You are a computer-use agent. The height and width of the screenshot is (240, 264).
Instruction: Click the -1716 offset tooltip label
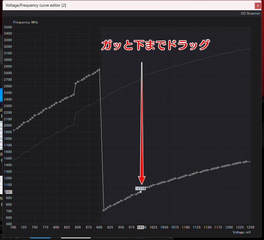140,188
